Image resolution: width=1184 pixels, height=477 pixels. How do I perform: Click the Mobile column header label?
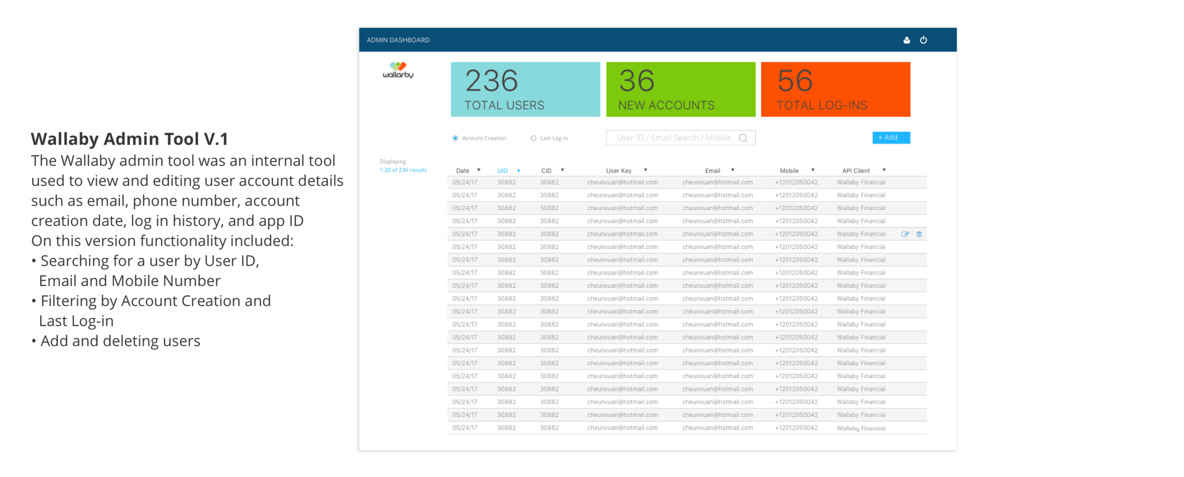[x=789, y=171]
